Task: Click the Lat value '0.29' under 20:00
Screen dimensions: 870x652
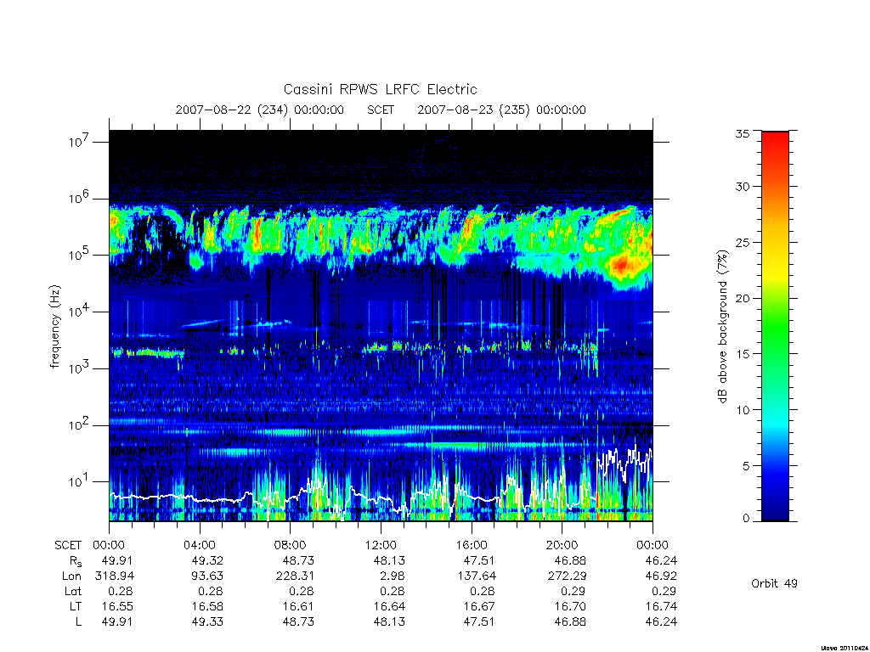Action: tap(573, 591)
